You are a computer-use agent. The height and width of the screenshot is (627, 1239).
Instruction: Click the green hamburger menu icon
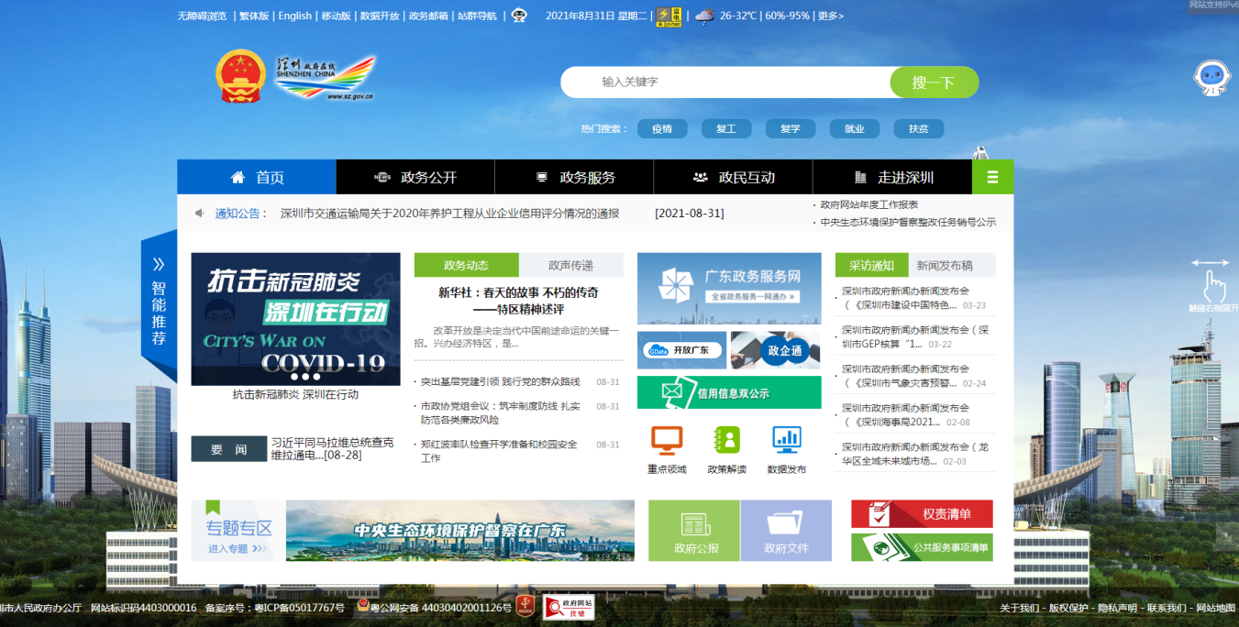(992, 177)
